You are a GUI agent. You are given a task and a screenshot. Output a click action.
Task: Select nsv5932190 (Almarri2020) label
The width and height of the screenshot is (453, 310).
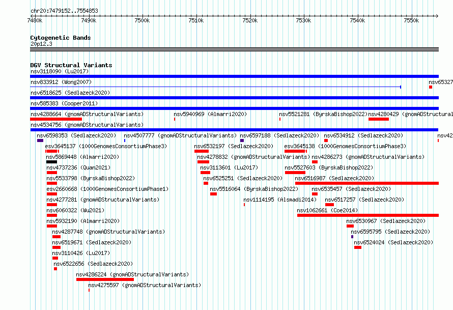[83, 221]
